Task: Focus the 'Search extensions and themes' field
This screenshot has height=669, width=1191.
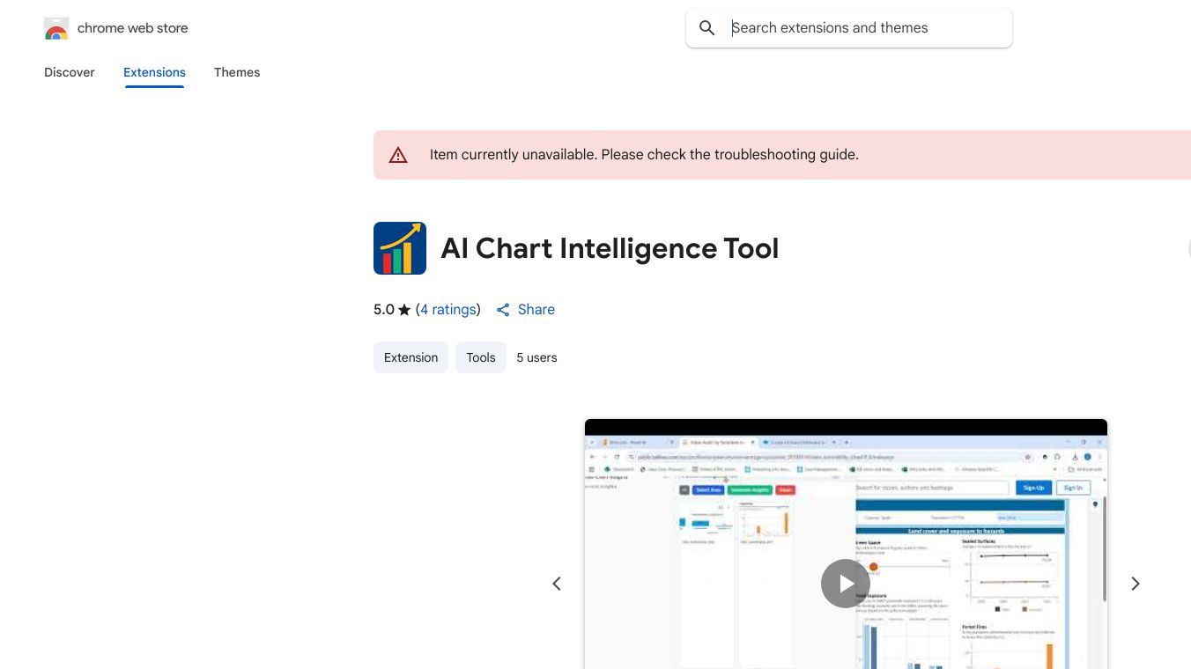Action: (863, 28)
